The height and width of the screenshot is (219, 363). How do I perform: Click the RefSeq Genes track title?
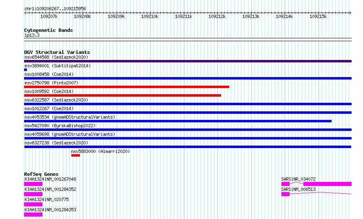coord(41,174)
